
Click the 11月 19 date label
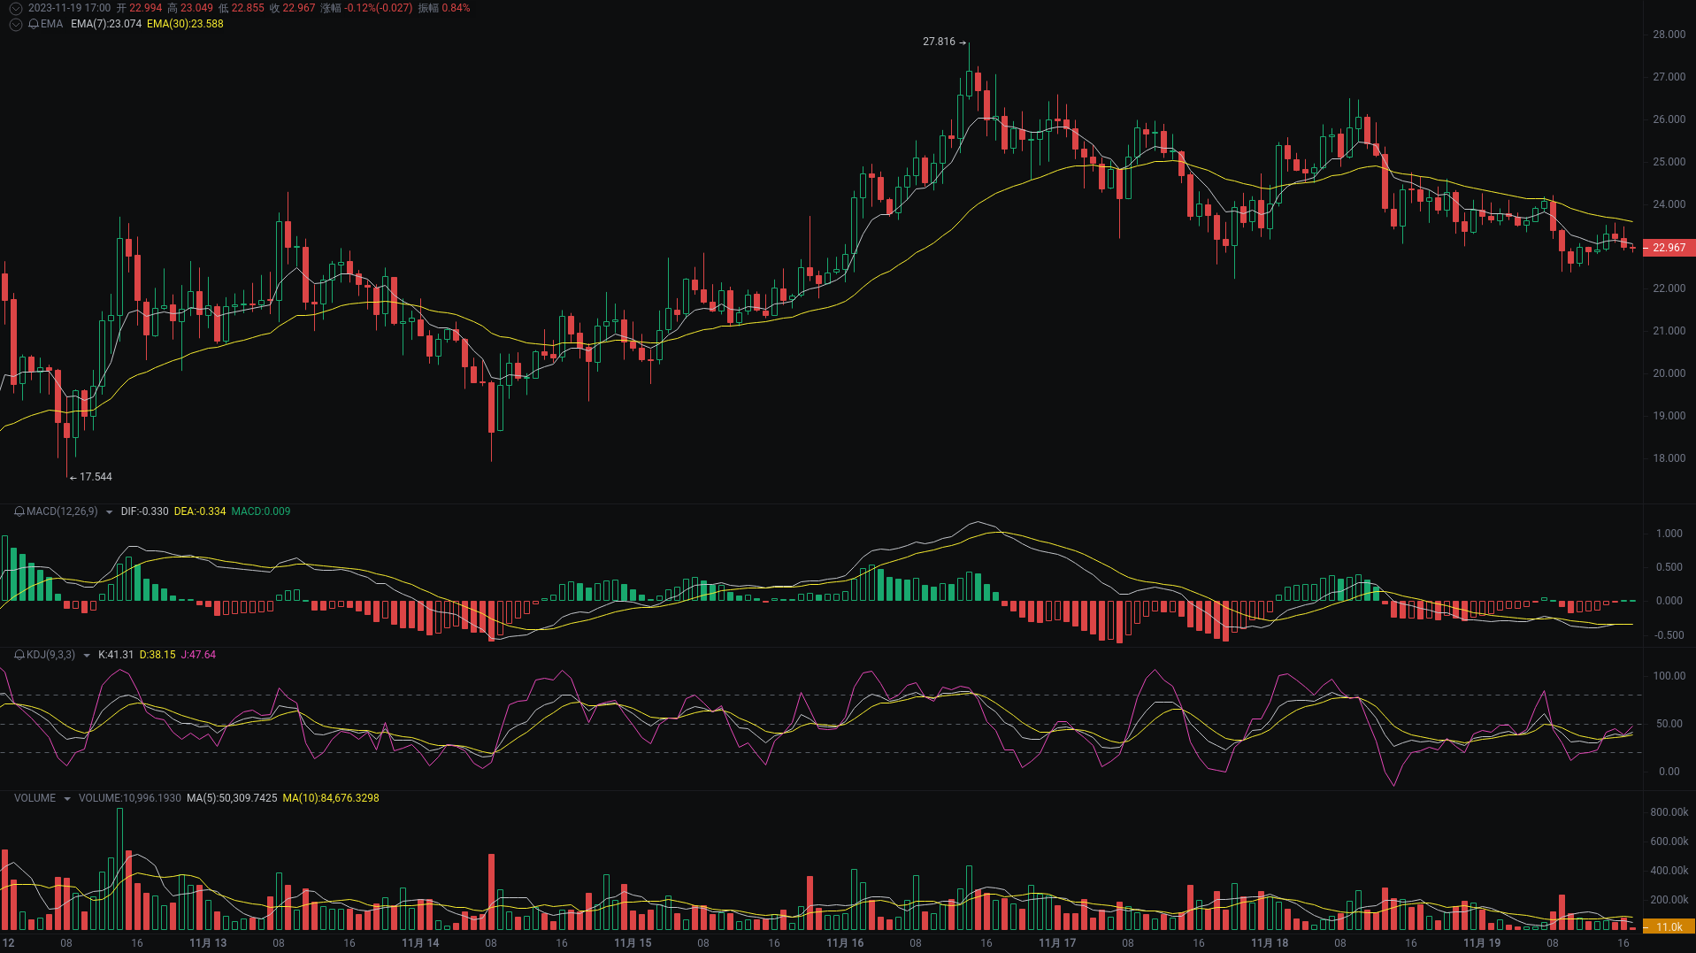[1482, 943]
